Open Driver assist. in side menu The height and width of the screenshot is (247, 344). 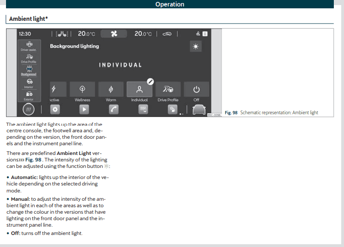coord(28,46)
